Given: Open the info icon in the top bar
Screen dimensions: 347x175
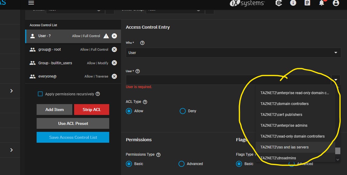Looking at the screenshot, I should point(293,3).
